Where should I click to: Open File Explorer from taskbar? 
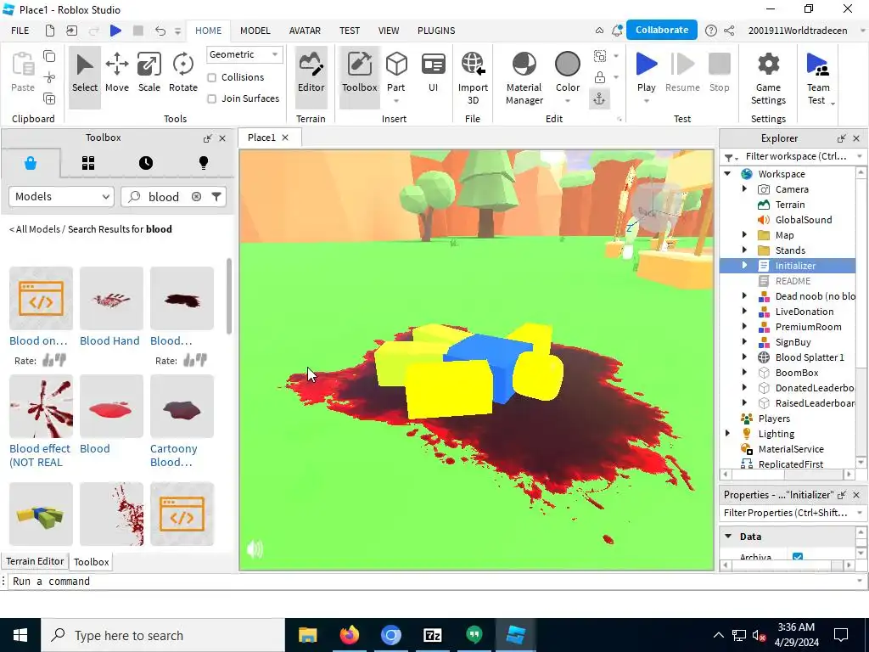click(x=307, y=635)
